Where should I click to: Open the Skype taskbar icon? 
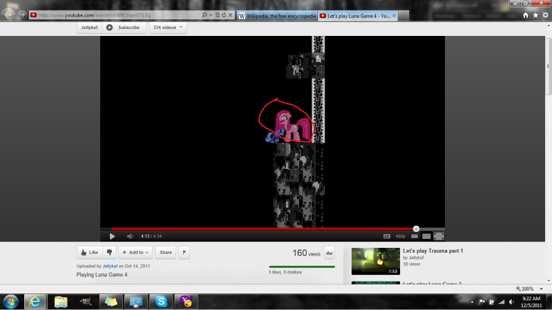point(161,302)
